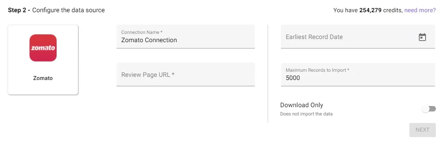Click the NEXT button
The height and width of the screenshot is (145, 445).
[x=422, y=130]
